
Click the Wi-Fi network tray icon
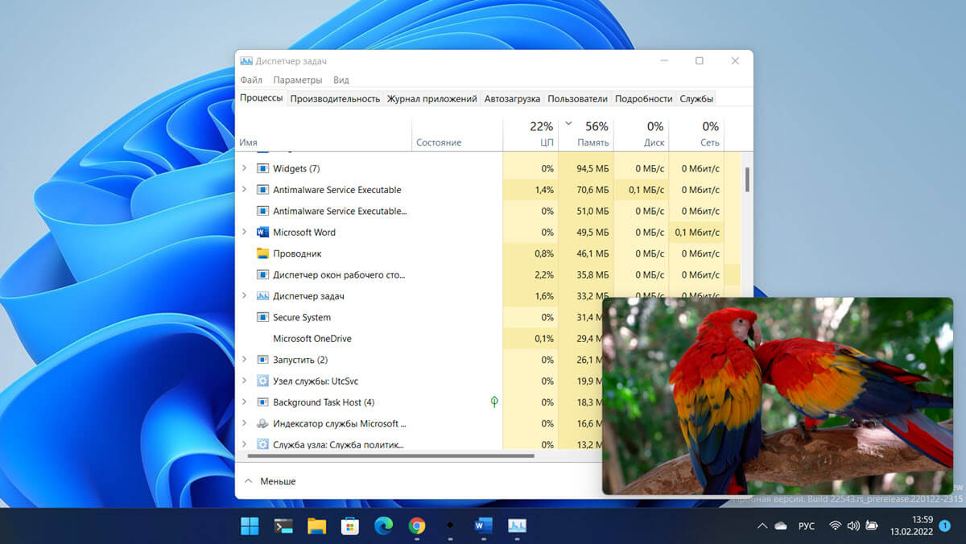pyautogui.click(x=835, y=526)
